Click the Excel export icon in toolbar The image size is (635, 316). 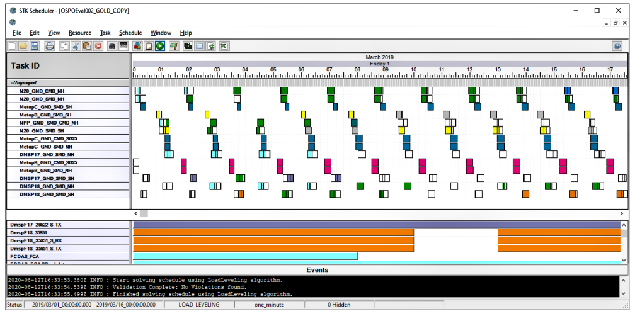tap(224, 46)
